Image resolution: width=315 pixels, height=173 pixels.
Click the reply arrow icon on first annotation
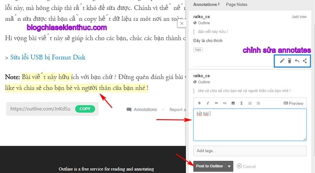tap(297, 61)
